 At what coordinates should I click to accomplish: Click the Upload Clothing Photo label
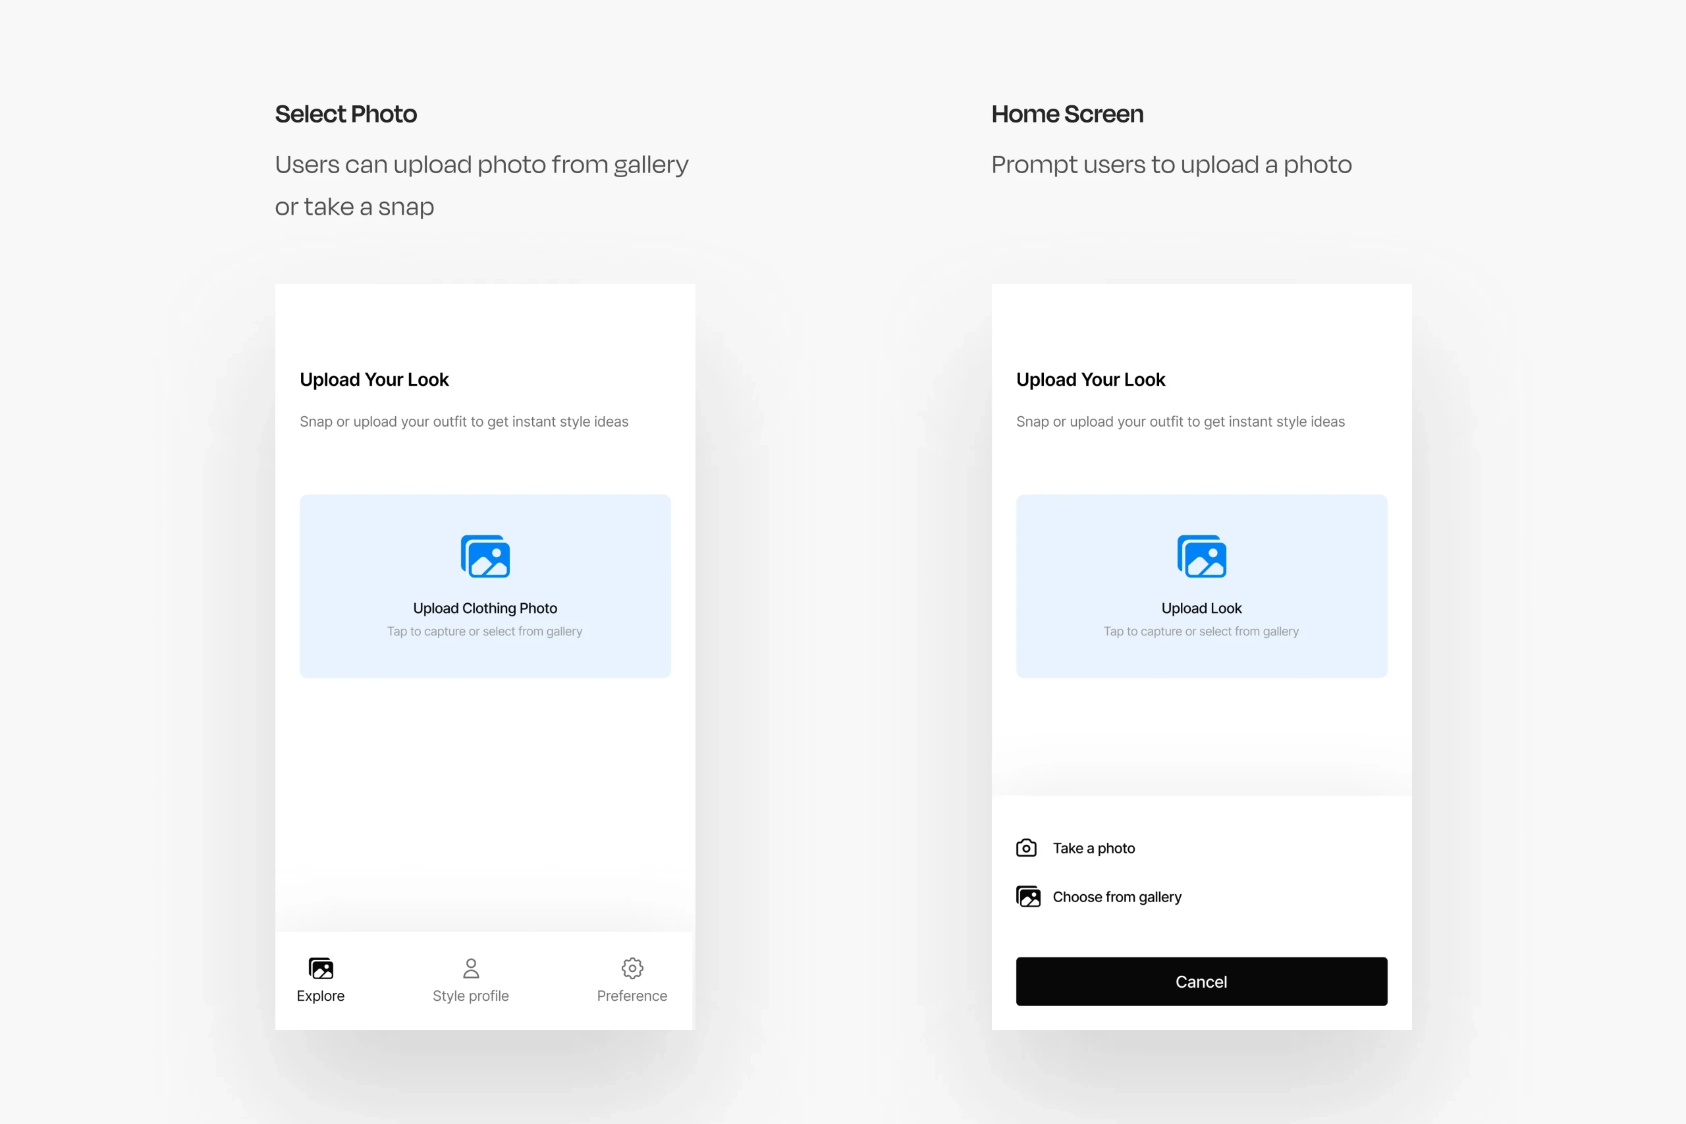[485, 608]
